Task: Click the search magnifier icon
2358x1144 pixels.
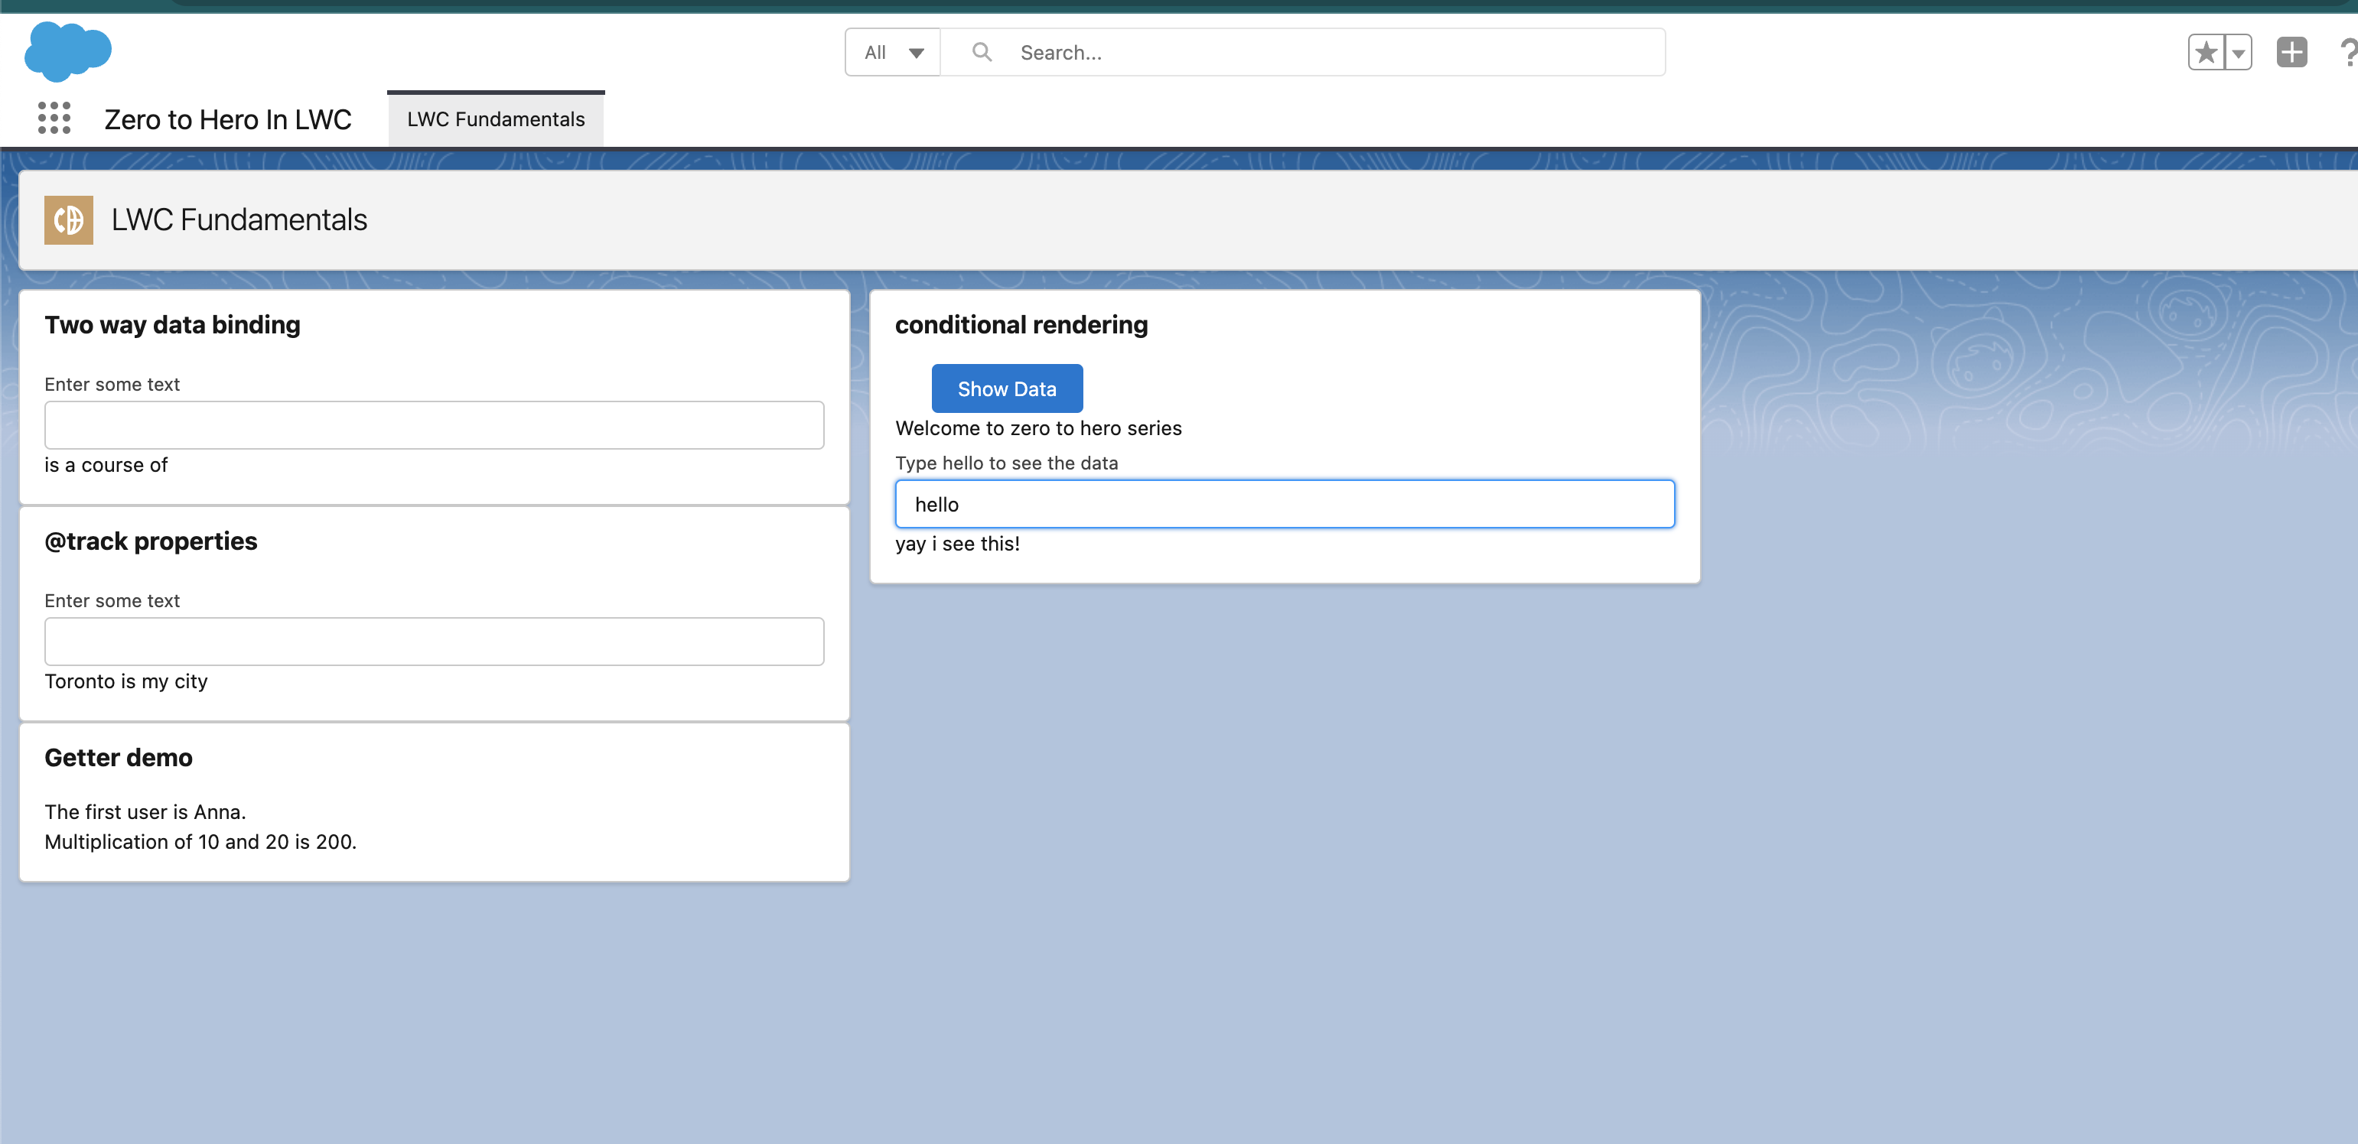Action: pos(982,52)
